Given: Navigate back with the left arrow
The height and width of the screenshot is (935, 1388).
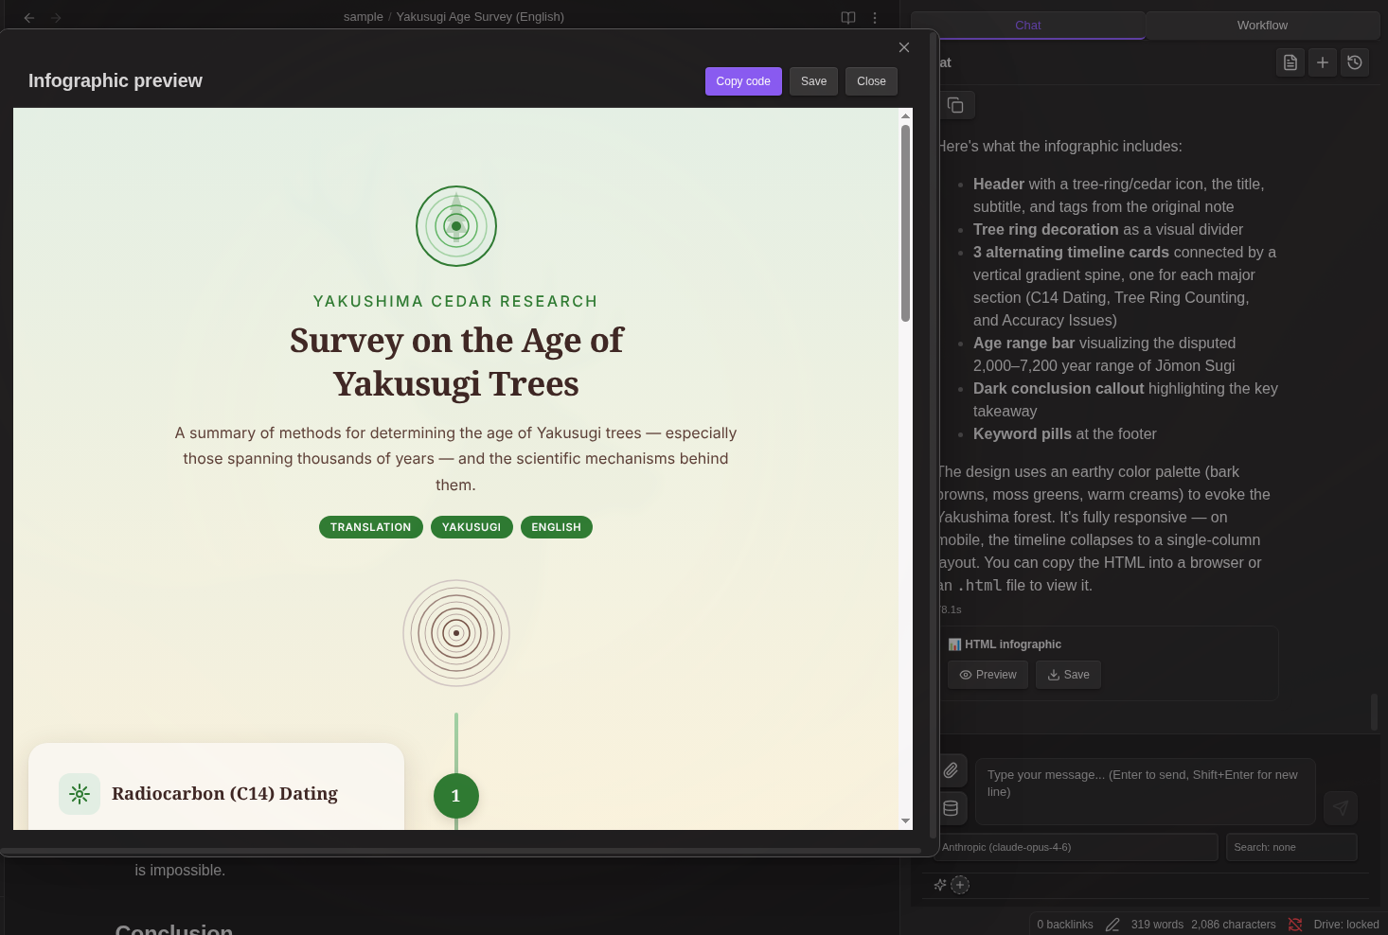Looking at the screenshot, I should (29, 17).
